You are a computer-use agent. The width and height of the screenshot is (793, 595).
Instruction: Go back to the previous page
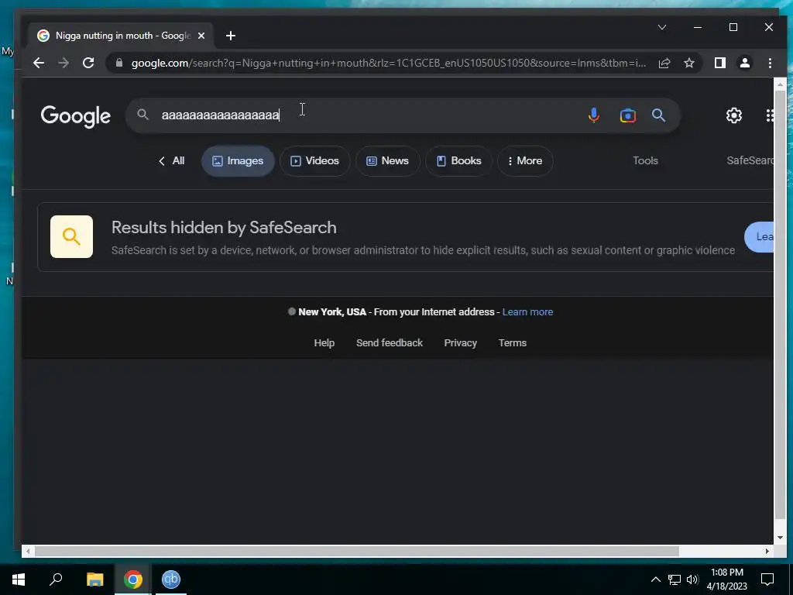(x=39, y=63)
